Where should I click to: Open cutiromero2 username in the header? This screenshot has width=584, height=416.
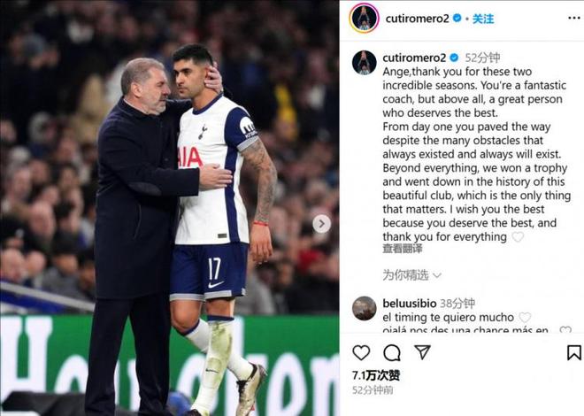coord(417,19)
